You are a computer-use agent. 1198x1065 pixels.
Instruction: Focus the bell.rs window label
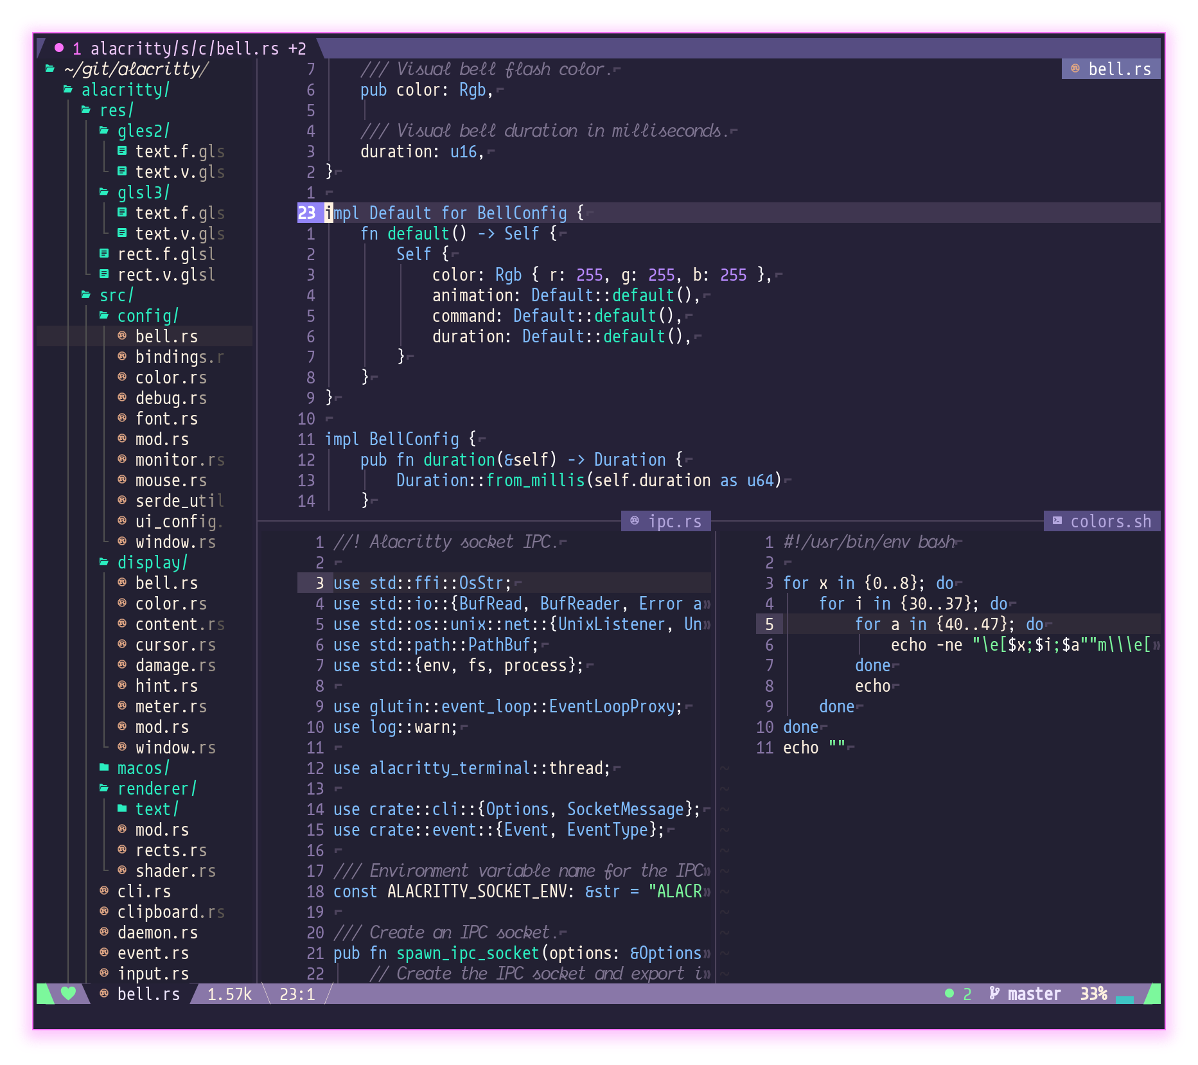coord(1111,69)
